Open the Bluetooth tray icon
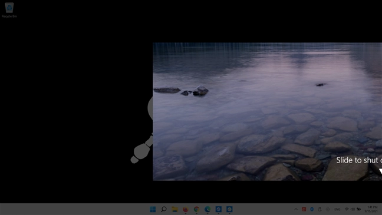This screenshot has width=382, height=215. coord(312,209)
